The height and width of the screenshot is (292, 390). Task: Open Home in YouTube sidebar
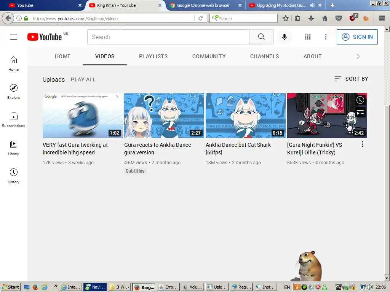[x=14, y=64]
